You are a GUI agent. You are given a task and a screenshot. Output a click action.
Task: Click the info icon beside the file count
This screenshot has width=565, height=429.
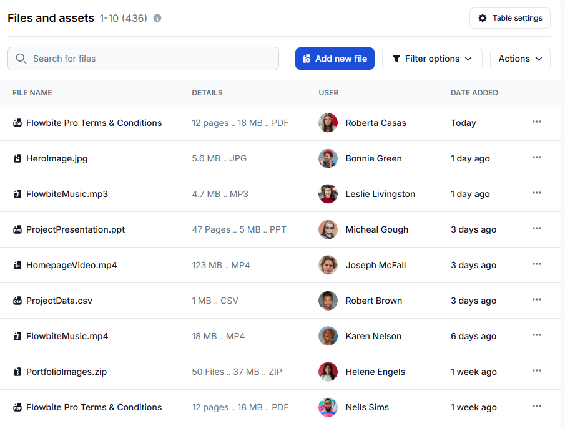(157, 18)
